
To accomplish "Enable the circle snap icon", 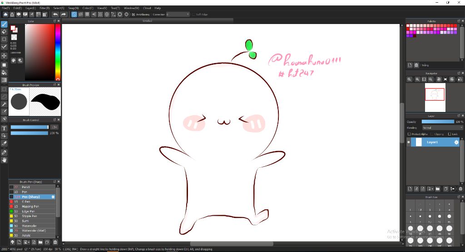I will [x=107, y=14].
